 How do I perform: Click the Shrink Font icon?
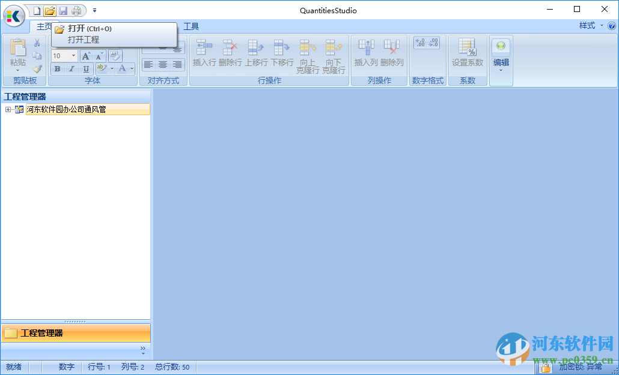[x=100, y=56]
